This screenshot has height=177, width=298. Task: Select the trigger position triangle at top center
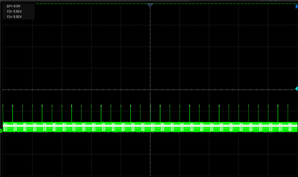(x=150, y=5)
